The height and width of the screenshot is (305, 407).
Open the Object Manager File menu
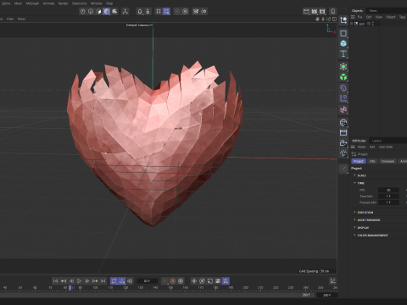[360, 17]
